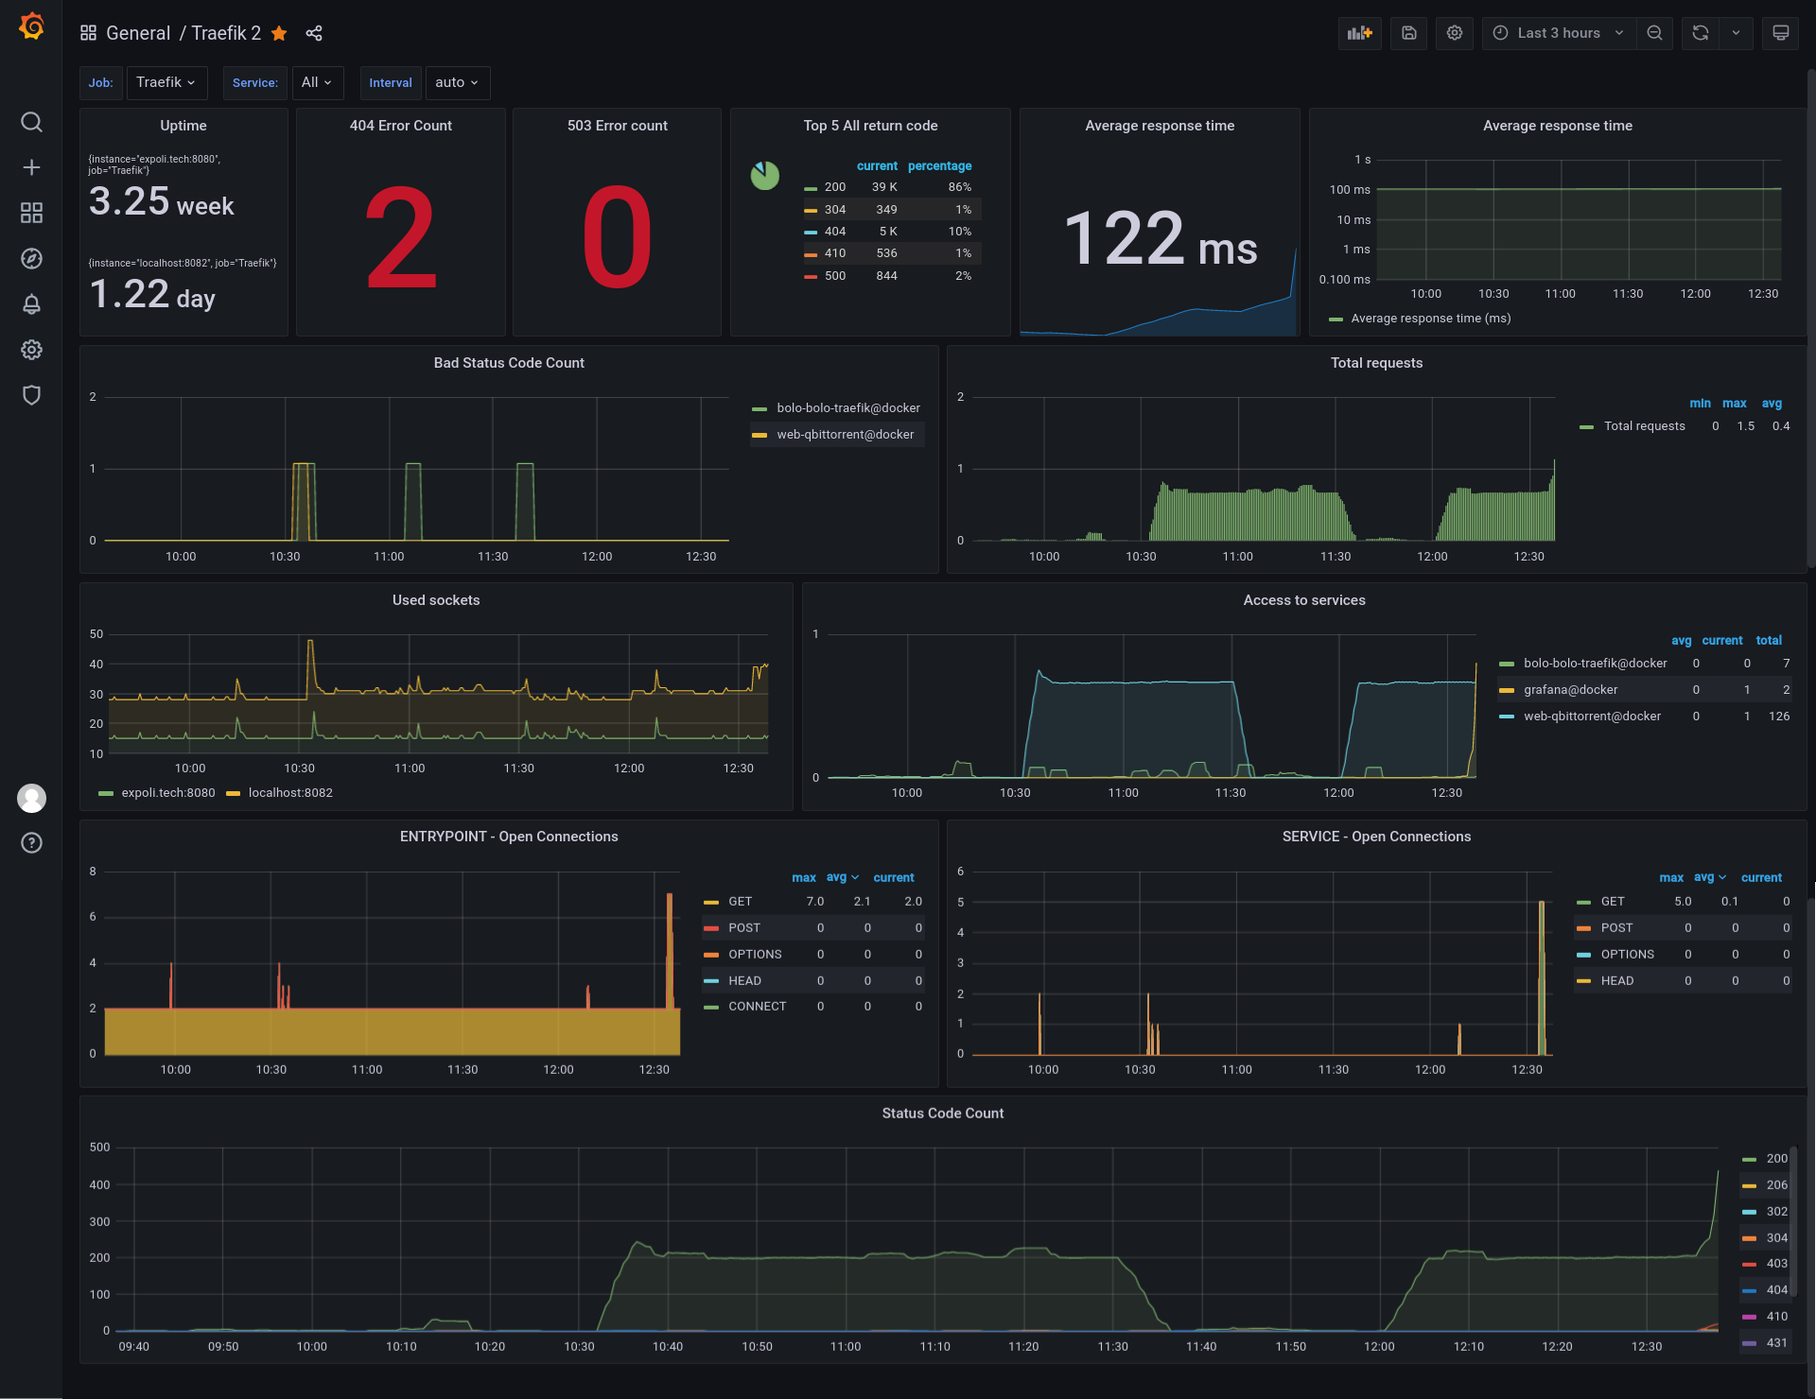Click the Status Code Count legend scrollbar
The image size is (1816, 1399).
1793,1221
